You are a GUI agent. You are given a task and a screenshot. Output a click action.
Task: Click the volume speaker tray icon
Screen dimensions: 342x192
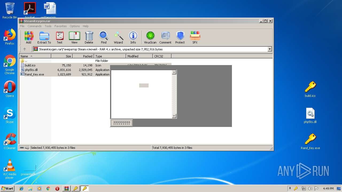coord(310,189)
